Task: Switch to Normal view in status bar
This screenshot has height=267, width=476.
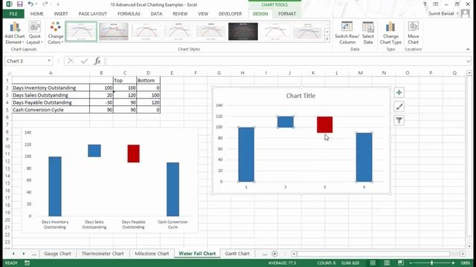Action: (373, 263)
